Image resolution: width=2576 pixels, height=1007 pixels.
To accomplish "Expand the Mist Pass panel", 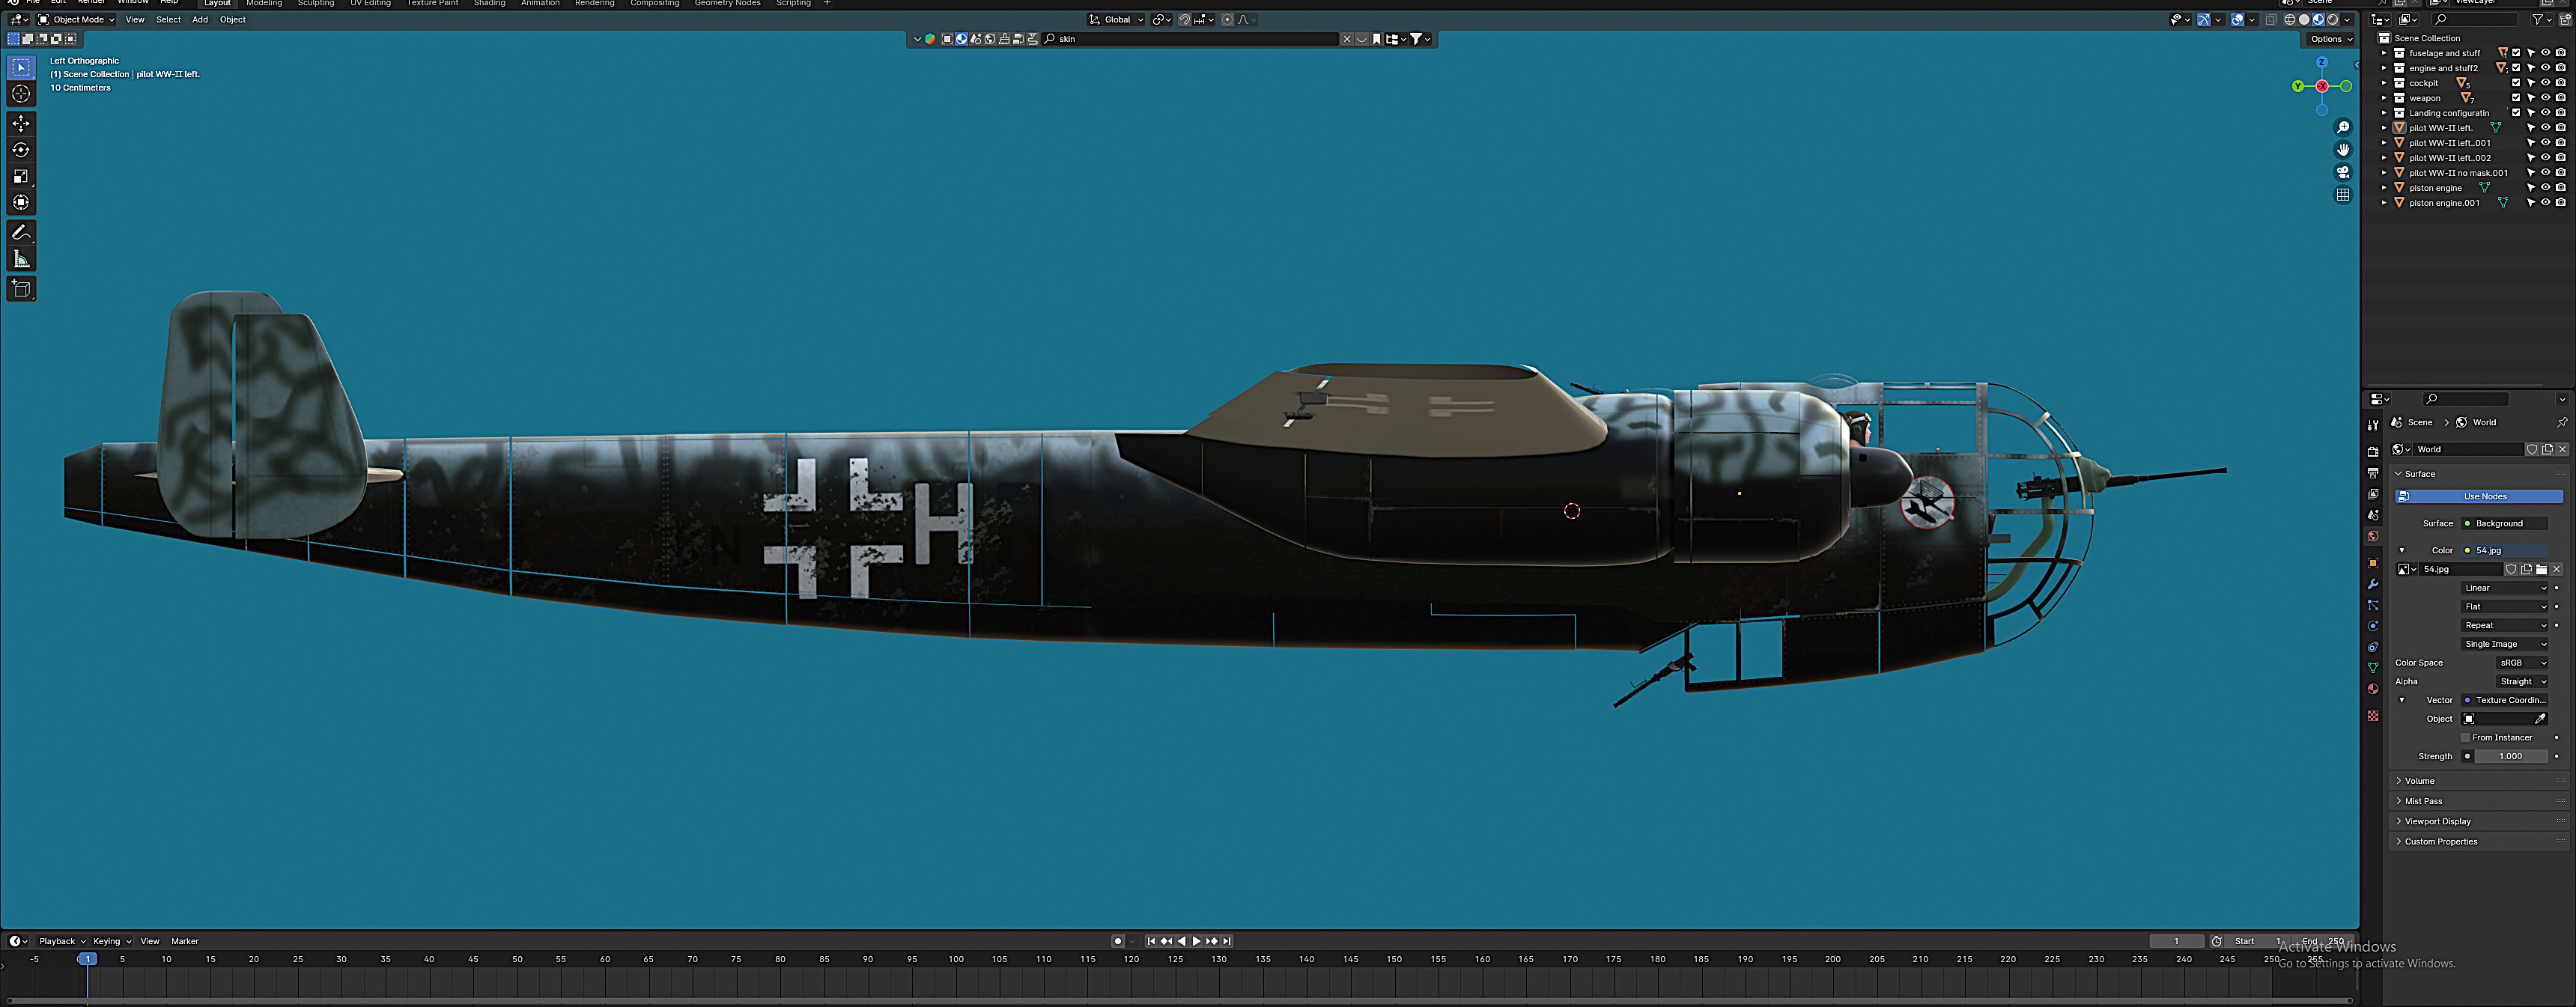I will click(x=2480, y=801).
